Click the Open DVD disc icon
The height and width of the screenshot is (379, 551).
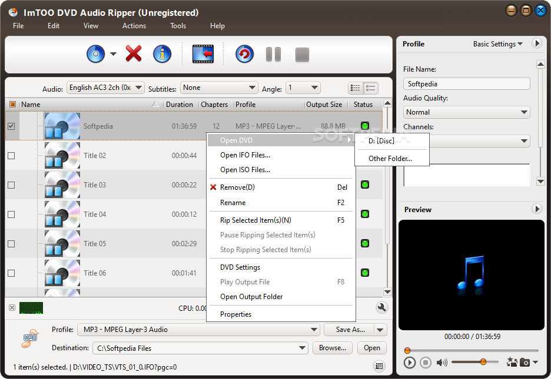point(95,54)
